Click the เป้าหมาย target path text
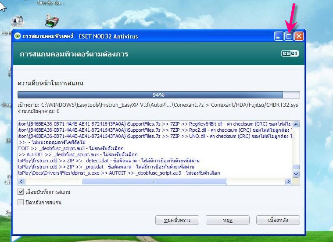The width and height of the screenshot is (333, 242). (x=158, y=105)
